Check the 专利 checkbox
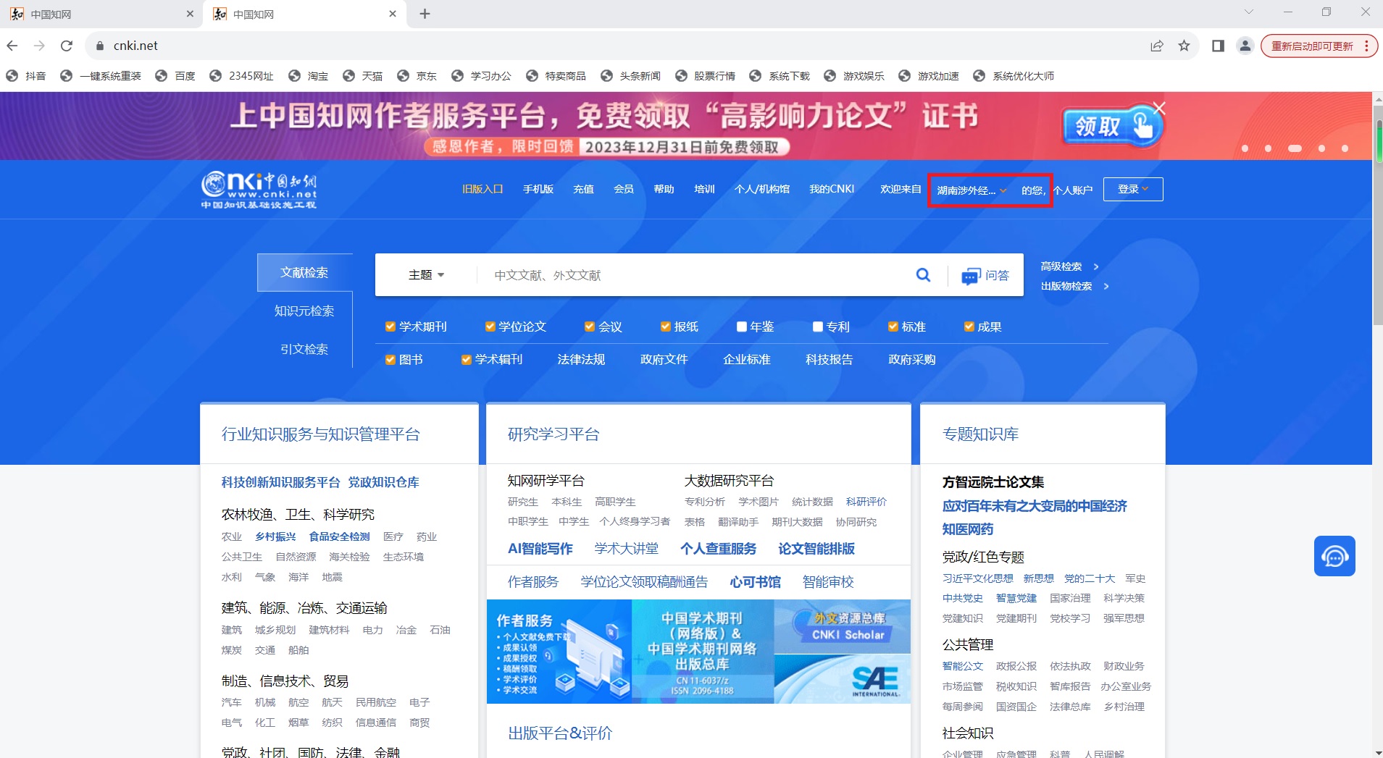The image size is (1383, 758). (818, 327)
